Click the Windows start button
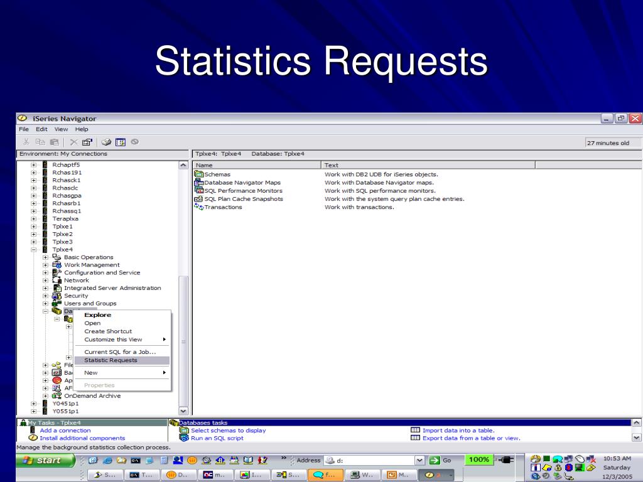Image resolution: width=643 pixels, height=482 pixels. click(45, 460)
